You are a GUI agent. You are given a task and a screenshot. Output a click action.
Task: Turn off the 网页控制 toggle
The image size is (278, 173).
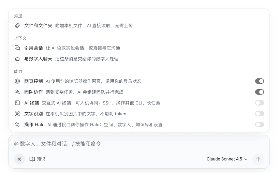coord(260,81)
